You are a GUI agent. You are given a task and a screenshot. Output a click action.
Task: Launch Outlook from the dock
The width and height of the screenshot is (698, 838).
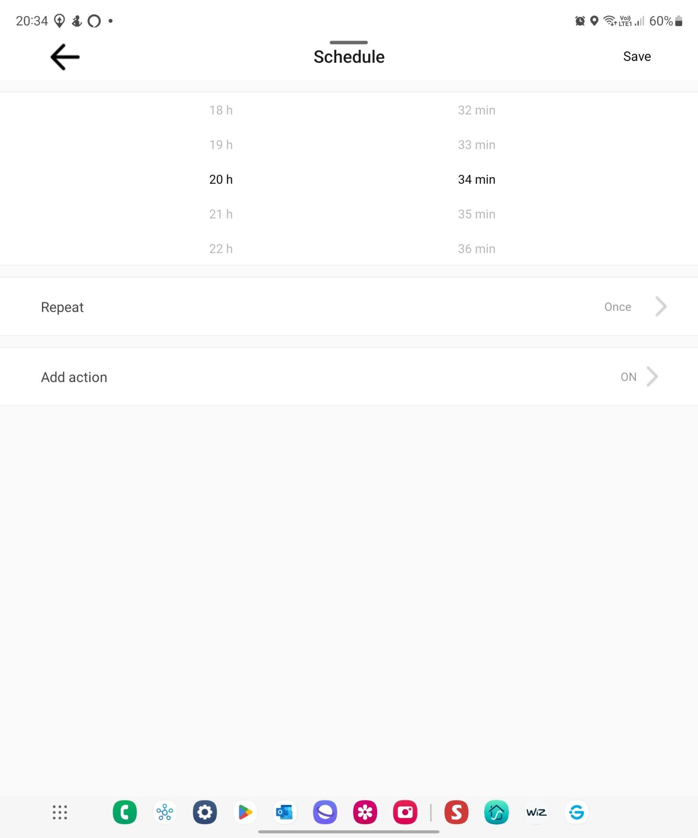click(x=285, y=812)
